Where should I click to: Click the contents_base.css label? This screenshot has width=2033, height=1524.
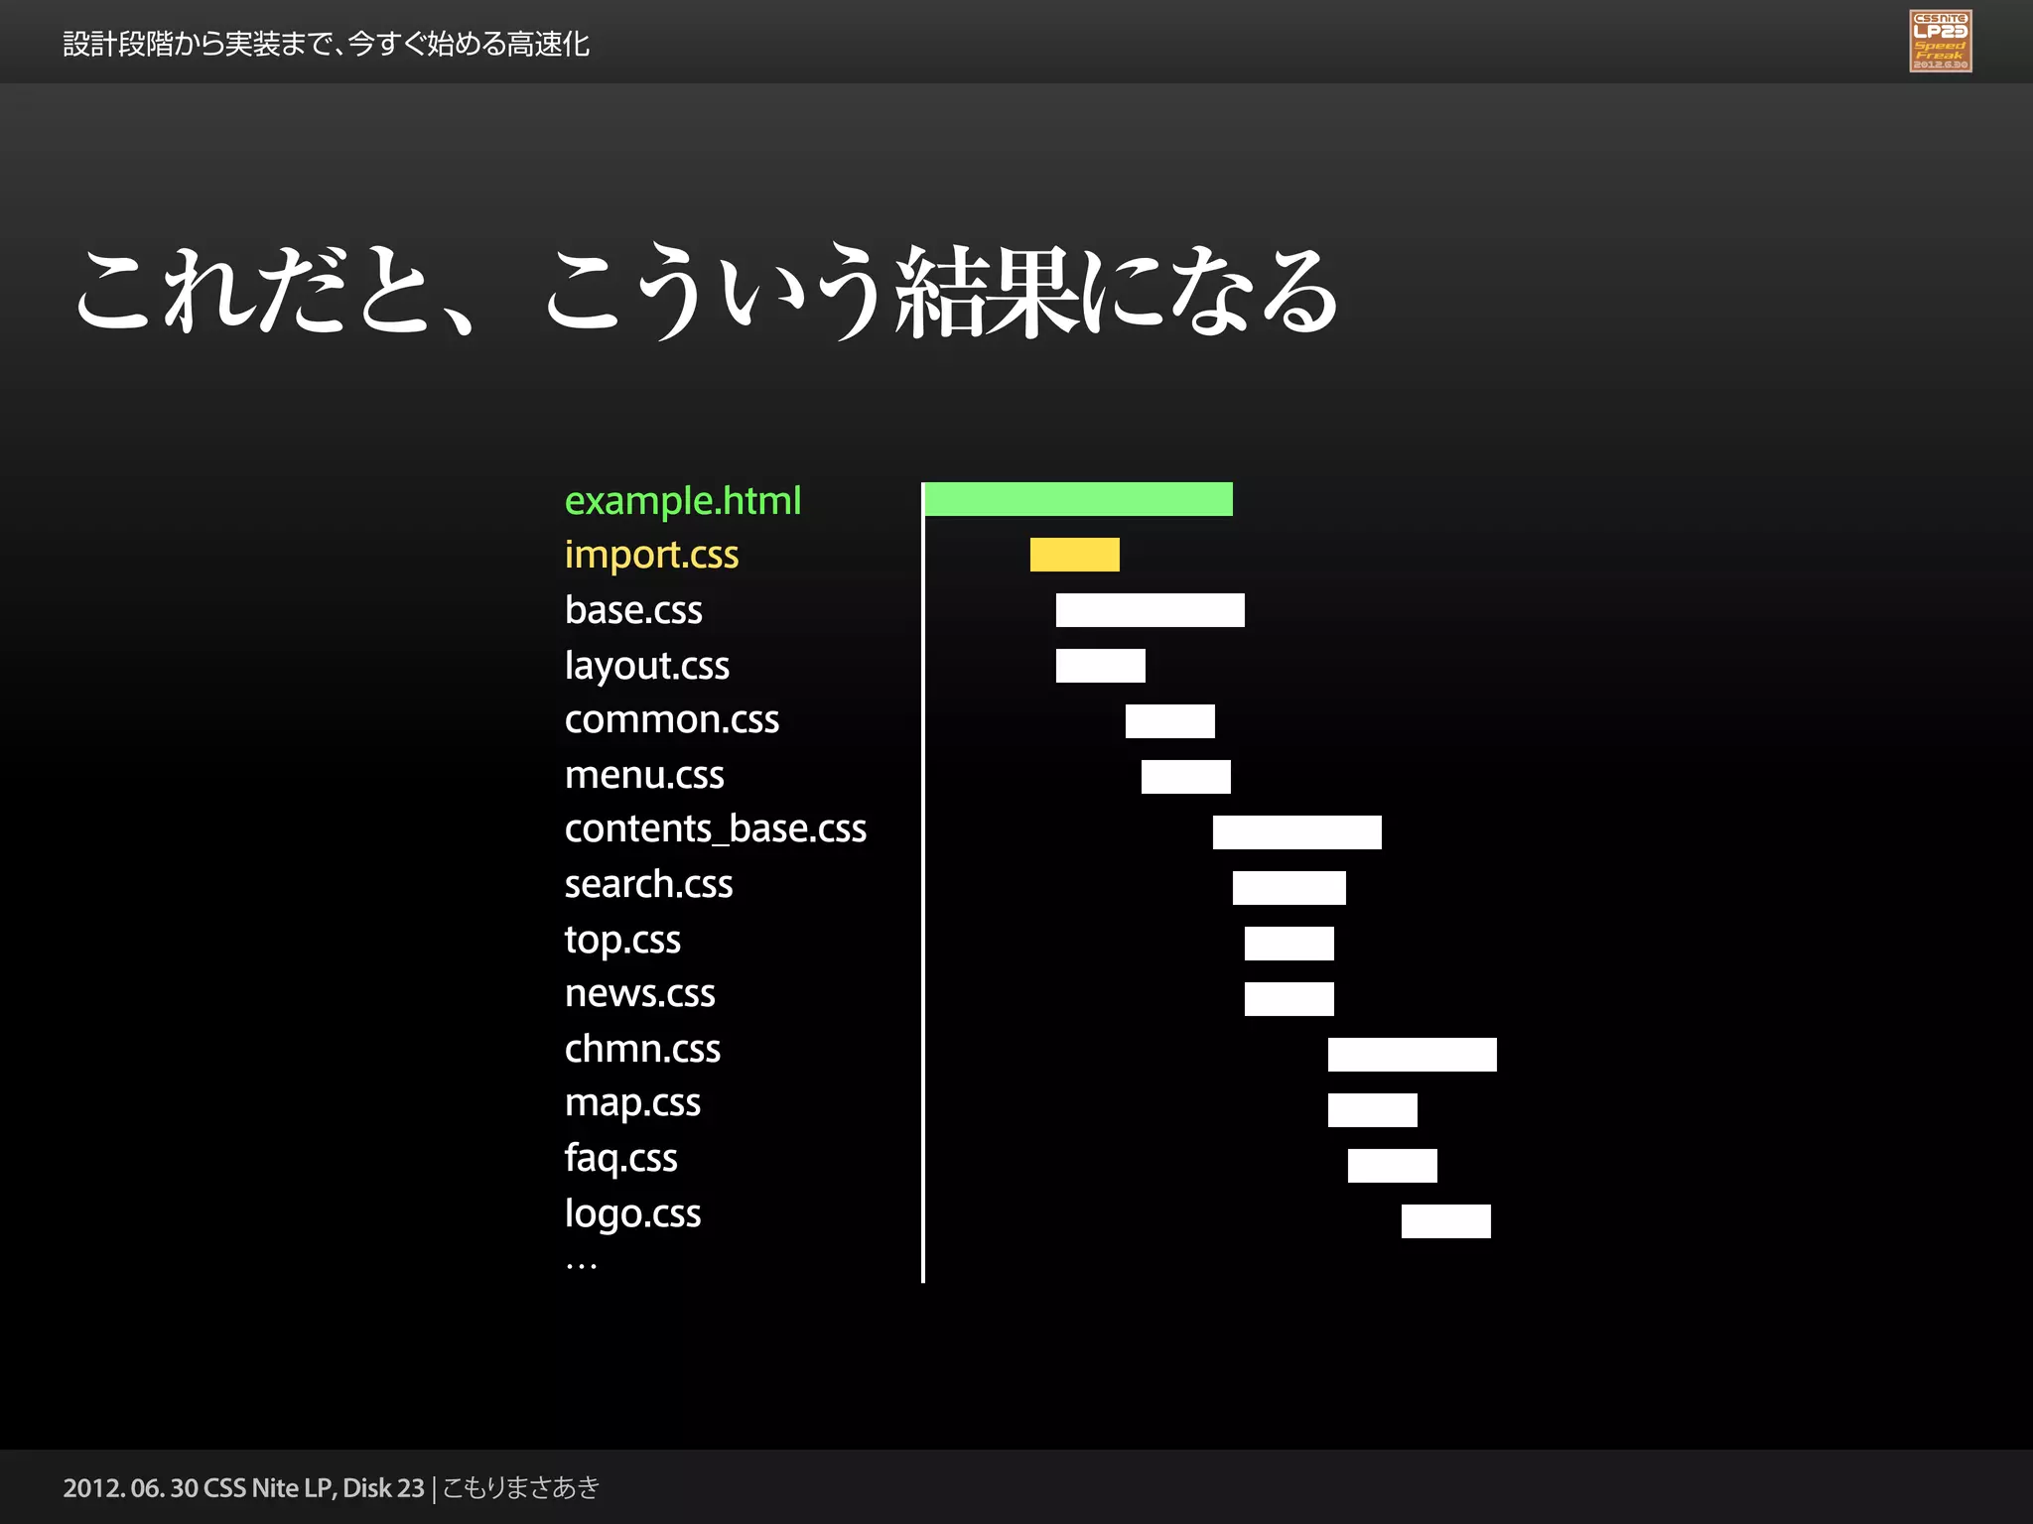(x=716, y=829)
